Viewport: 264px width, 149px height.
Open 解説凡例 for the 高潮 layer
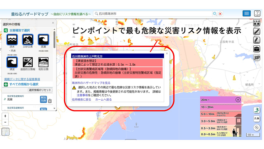coord(43,99)
